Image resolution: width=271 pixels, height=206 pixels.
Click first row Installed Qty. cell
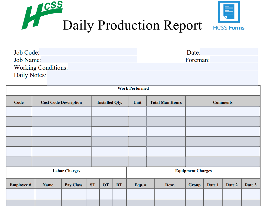[x=110, y=111]
